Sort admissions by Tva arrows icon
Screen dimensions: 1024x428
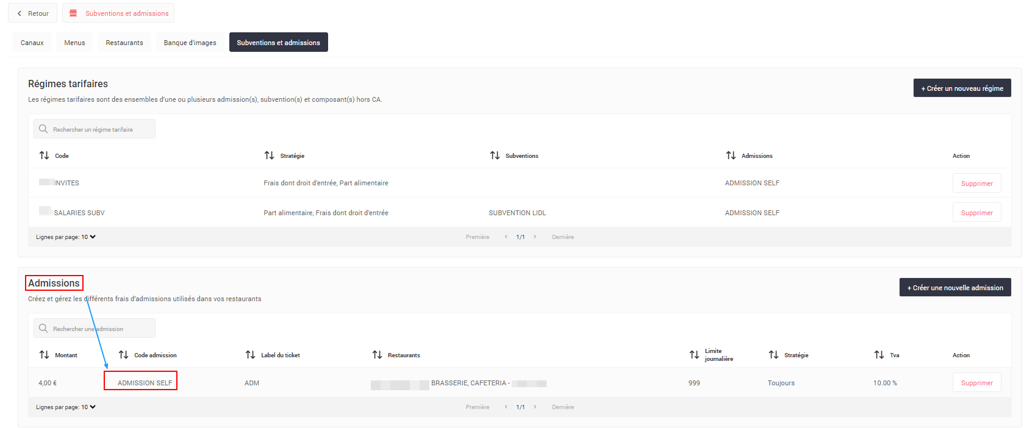click(879, 355)
